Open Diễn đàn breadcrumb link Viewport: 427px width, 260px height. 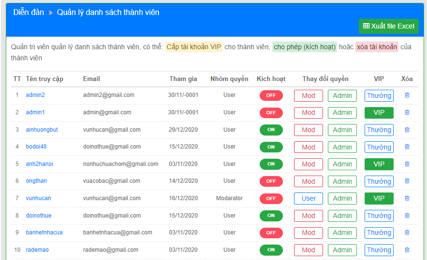(28, 13)
